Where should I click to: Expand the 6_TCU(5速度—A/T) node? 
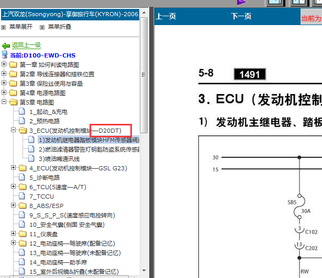click(13, 187)
